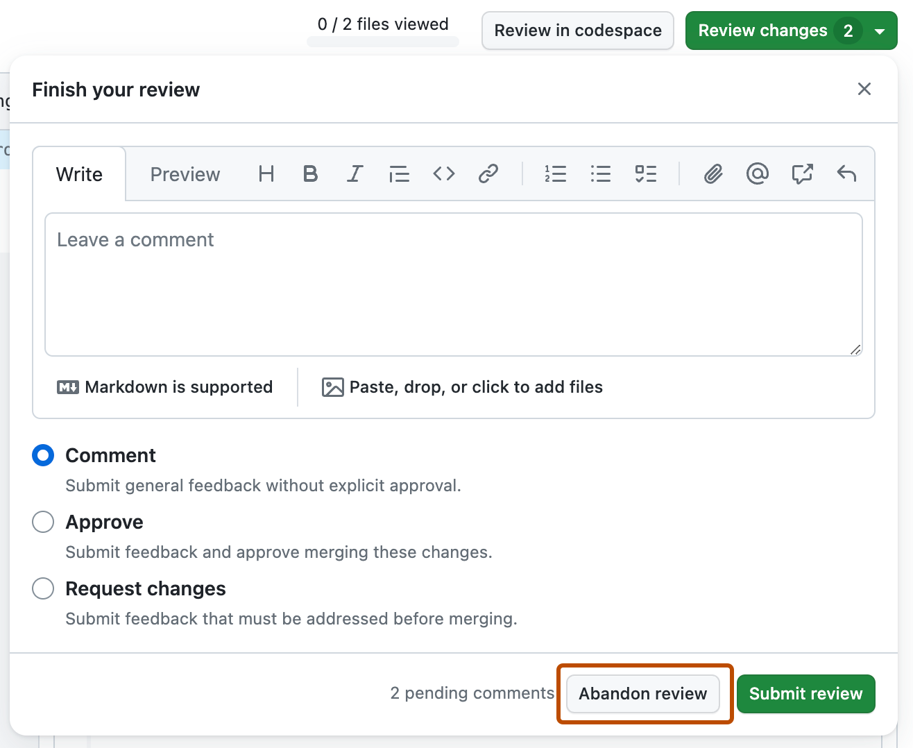913x748 pixels.
Task: Select the Comment review option
Action: tap(42, 455)
